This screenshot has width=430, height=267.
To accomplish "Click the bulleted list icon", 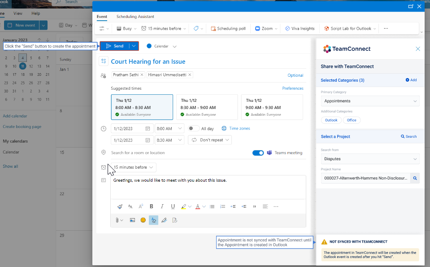I will (212, 206).
